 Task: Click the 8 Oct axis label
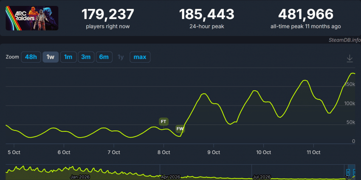[x=164, y=152]
